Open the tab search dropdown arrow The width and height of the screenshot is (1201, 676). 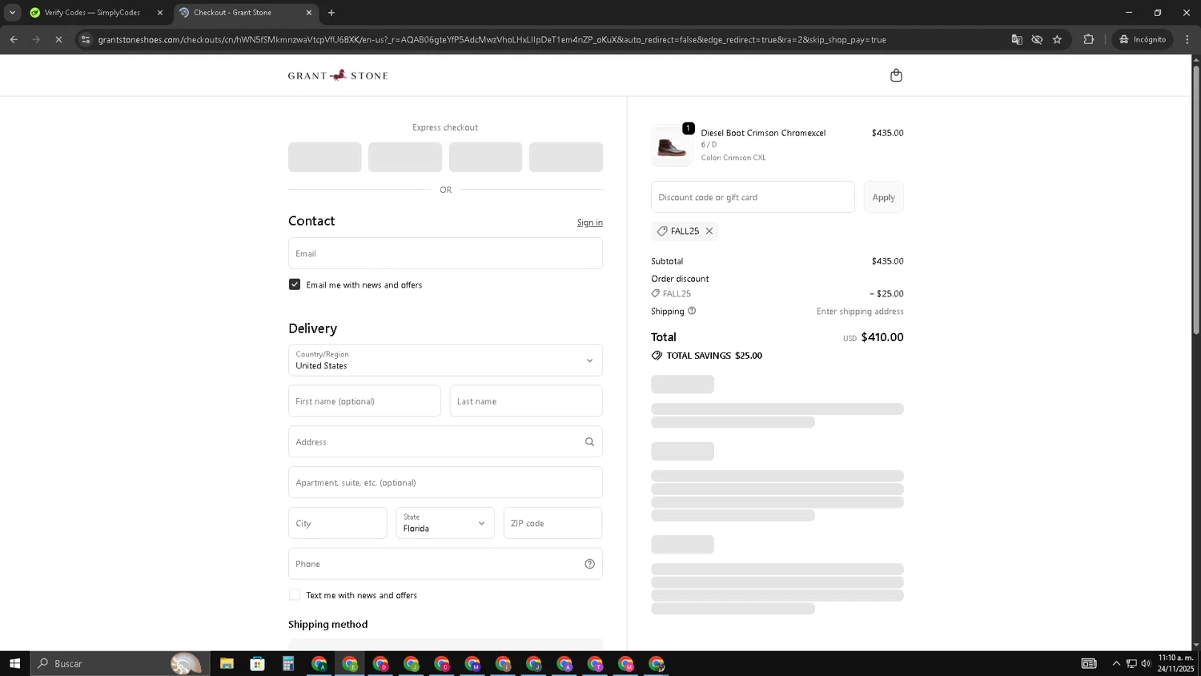[12, 13]
